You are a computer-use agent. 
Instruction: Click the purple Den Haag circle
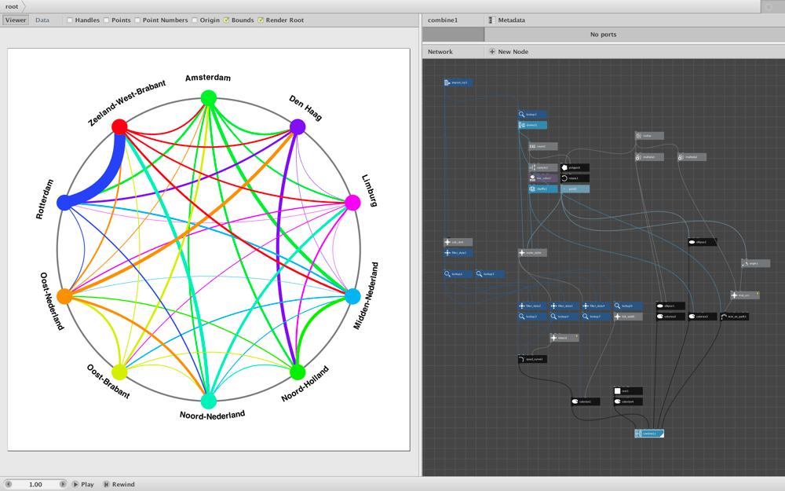point(298,126)
